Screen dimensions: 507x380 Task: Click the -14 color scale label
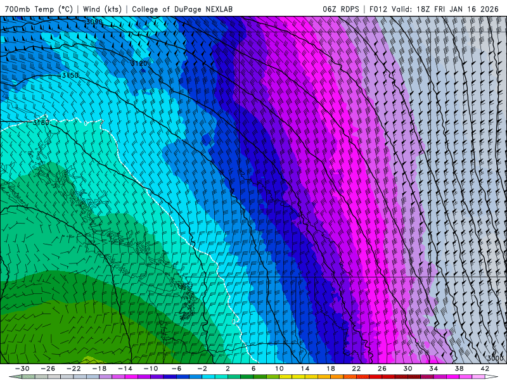(x=125, y=369)
